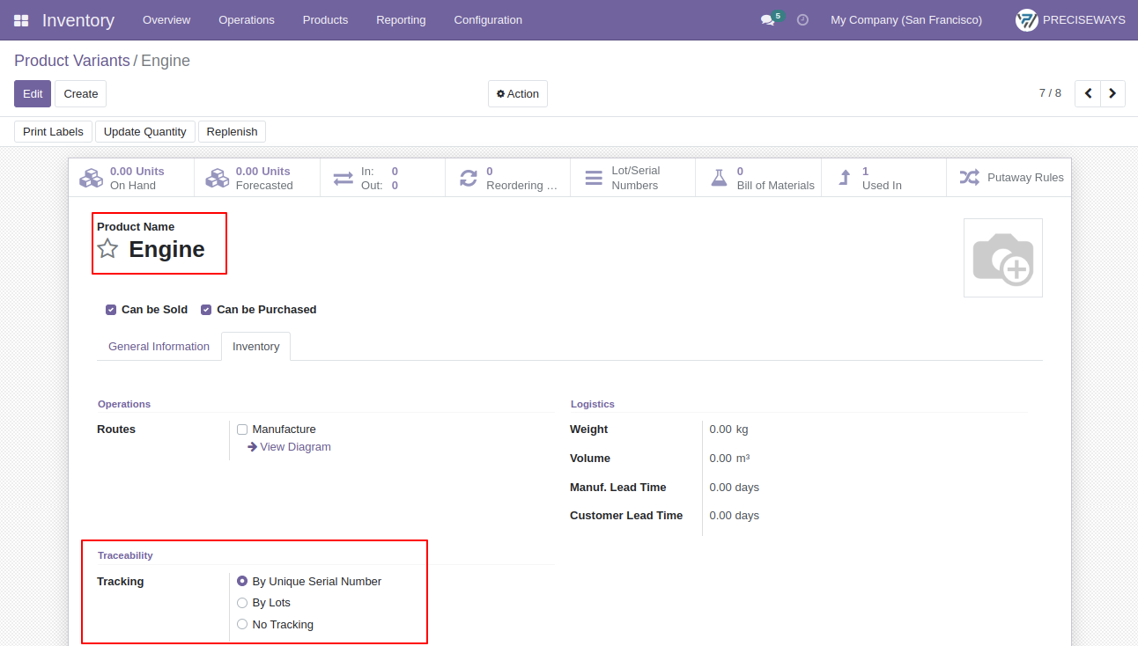
Task: Open Putaway Rules shuffle icon button
Action: click(1009, 178)
